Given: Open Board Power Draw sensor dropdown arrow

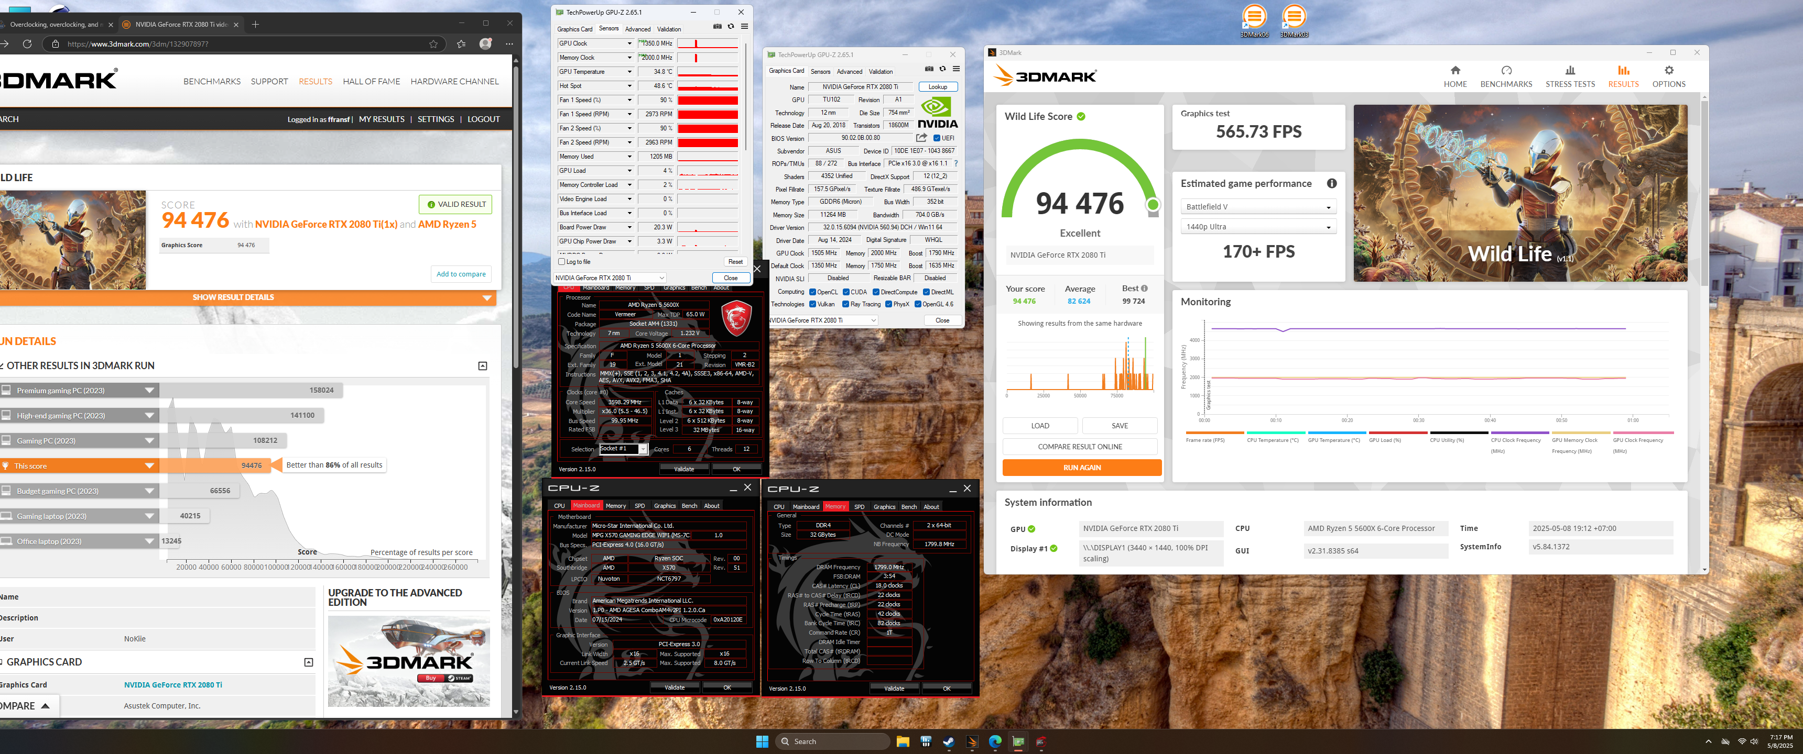Looking at the screenshot, I should click(629, 227).
